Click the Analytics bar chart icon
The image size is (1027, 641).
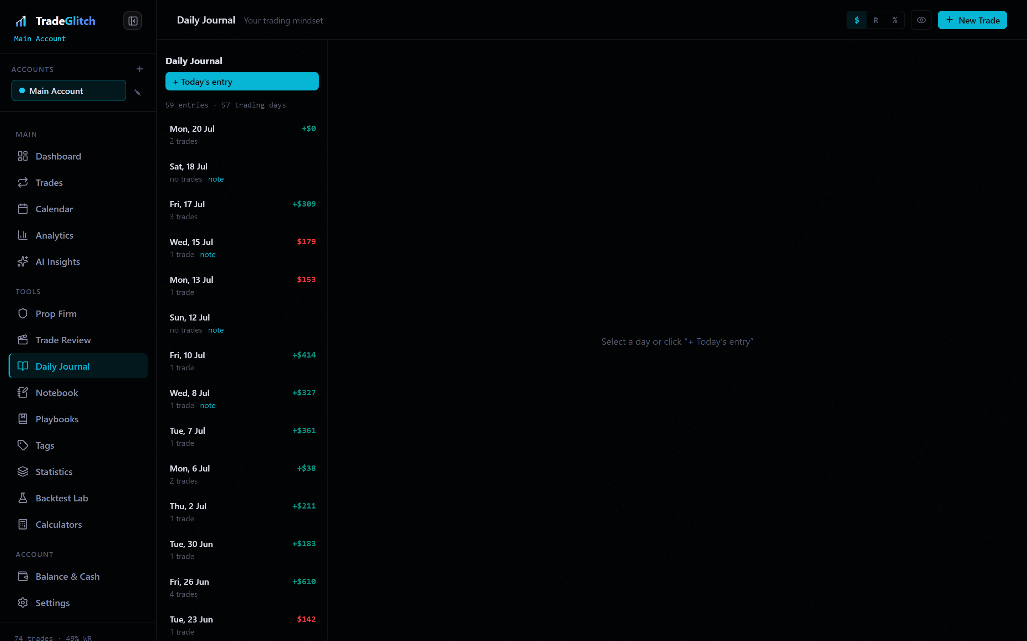pos(23,235)
